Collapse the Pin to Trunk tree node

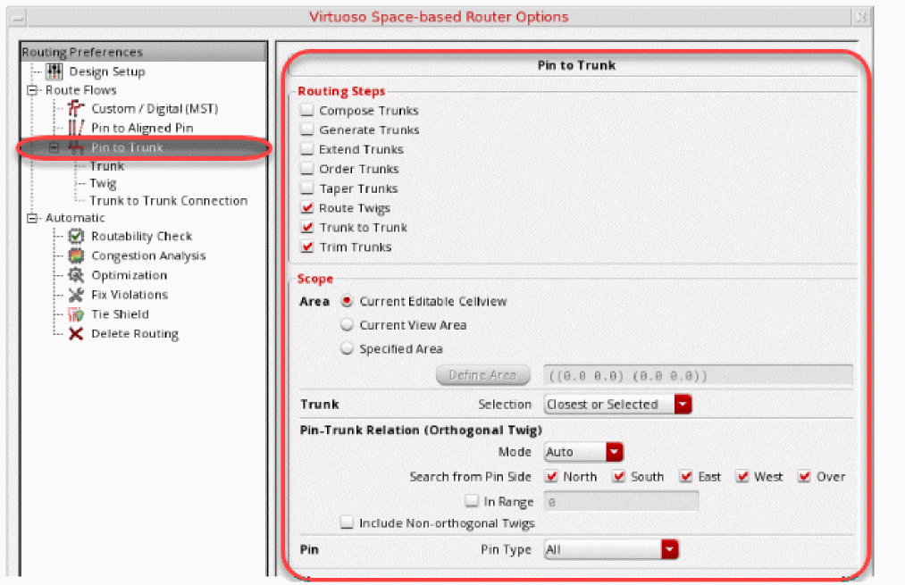tap(54, 147)
